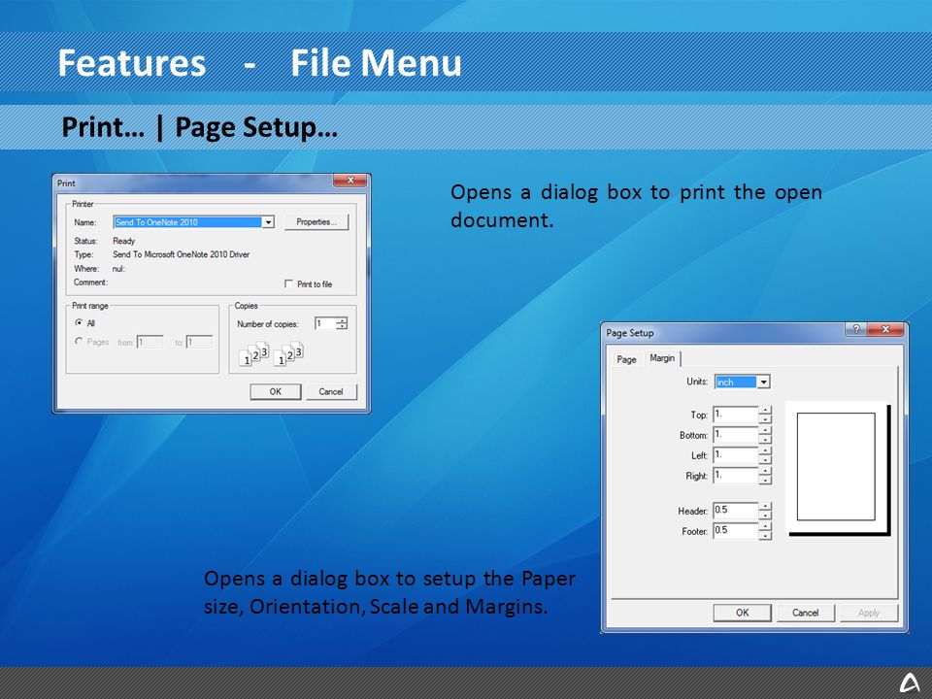Select the Pages print range radio button
This screenshot has height=699, width=932.
tap(79, 342)
